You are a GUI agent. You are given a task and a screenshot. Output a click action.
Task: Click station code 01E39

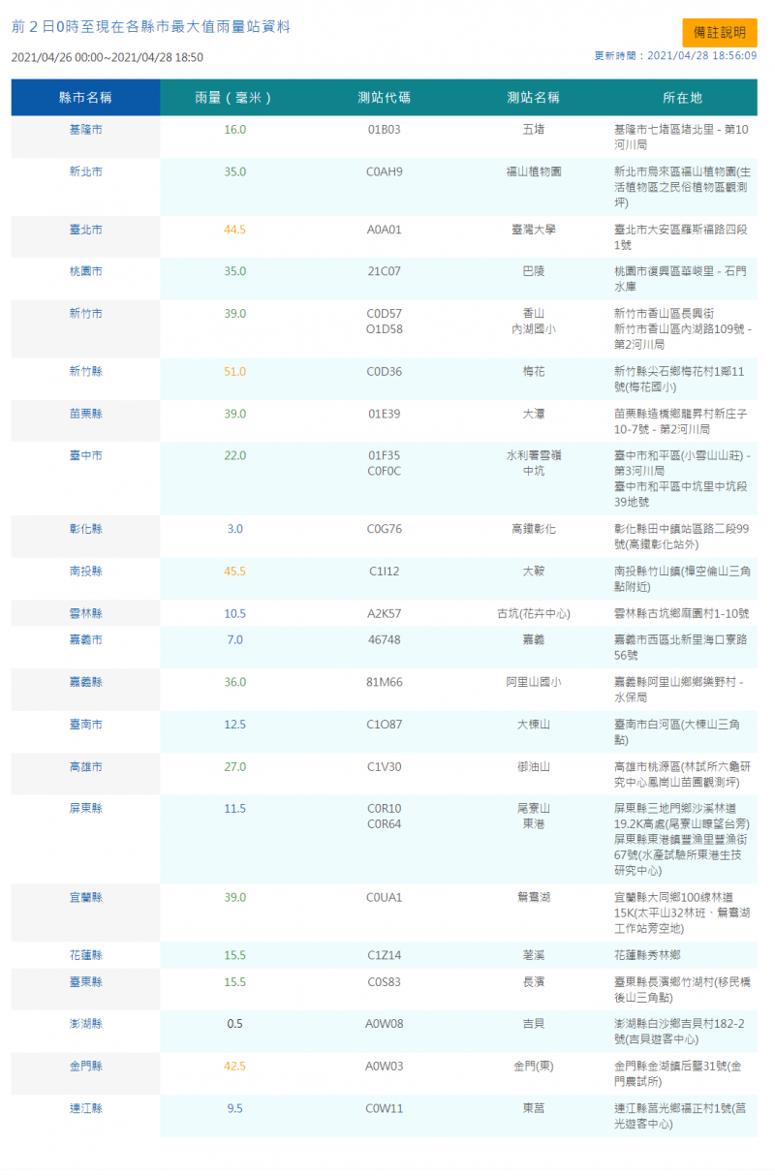385,414
